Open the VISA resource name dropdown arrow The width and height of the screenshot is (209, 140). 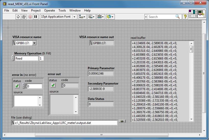click(x=34, y=43)
